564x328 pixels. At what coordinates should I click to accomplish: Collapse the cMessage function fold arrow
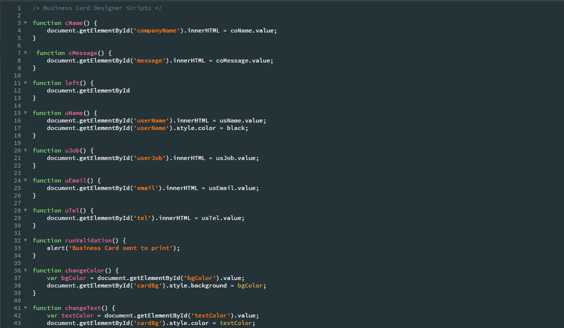[25, 52]
